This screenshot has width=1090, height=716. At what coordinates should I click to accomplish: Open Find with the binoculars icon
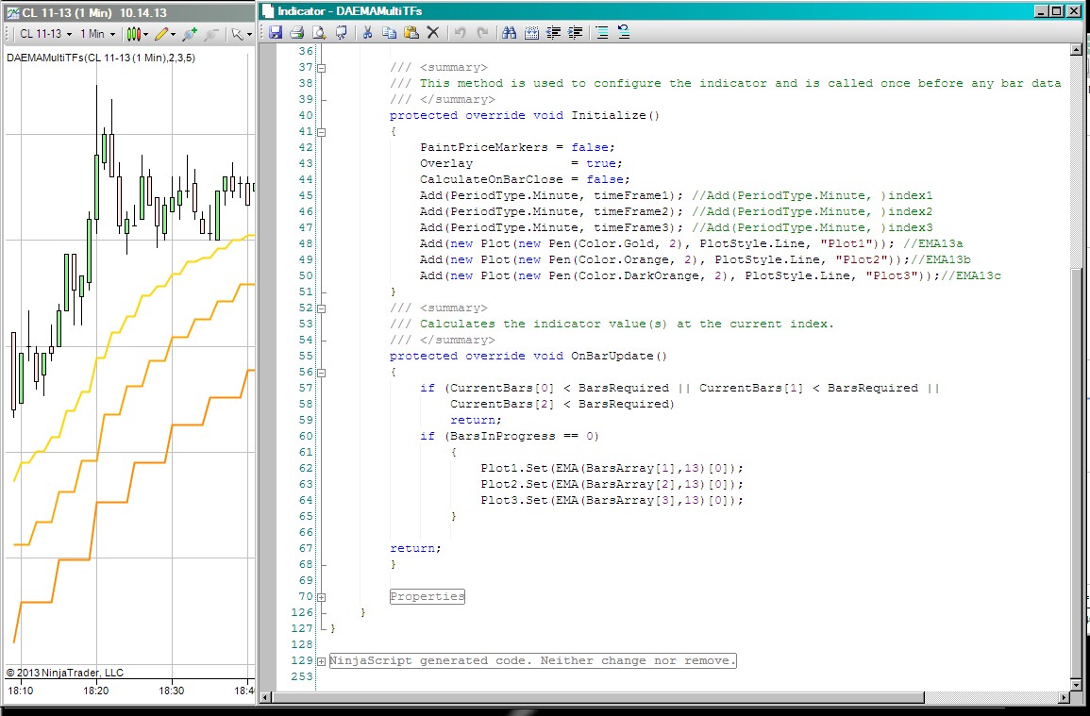(x=509, y=32)
